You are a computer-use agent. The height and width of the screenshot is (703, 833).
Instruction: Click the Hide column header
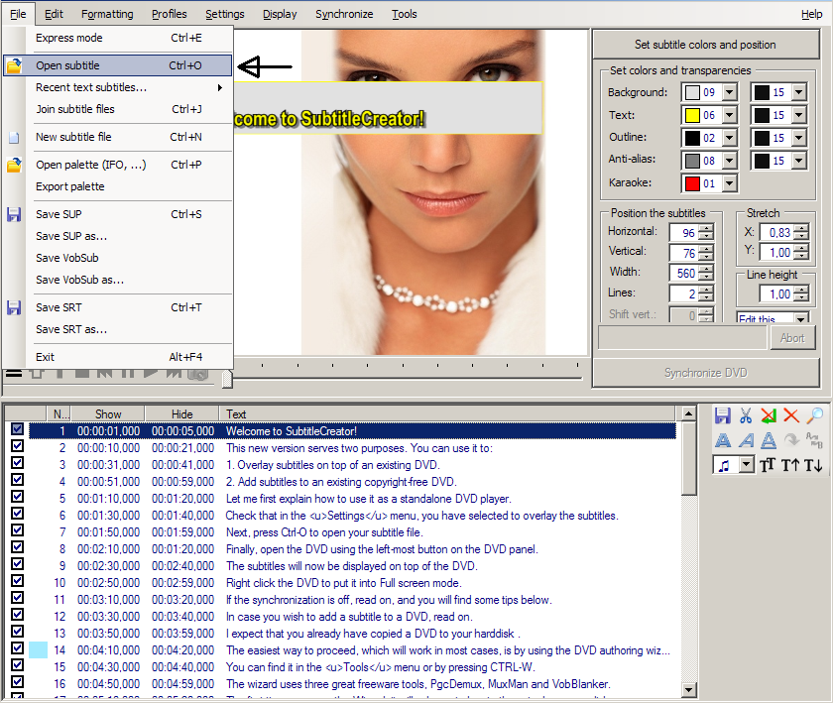tap(181, 413)
